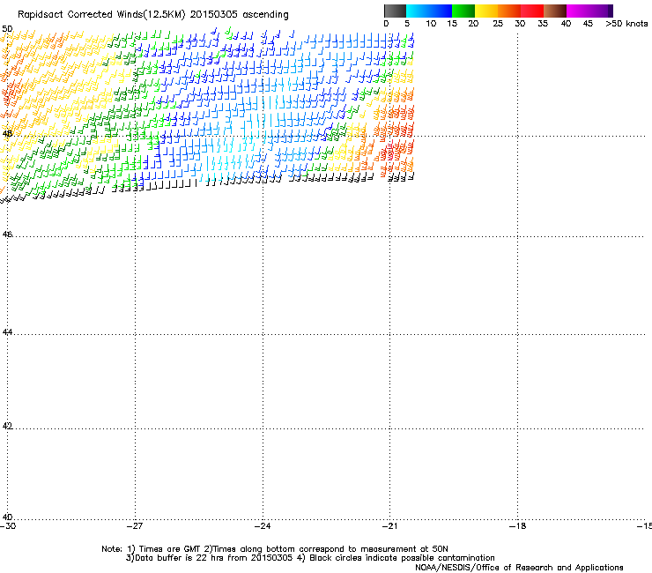Screen dimensions: 652x573
Task: Pick the magenta 40–45 knots legend segment
Action: tap(578, 11)
